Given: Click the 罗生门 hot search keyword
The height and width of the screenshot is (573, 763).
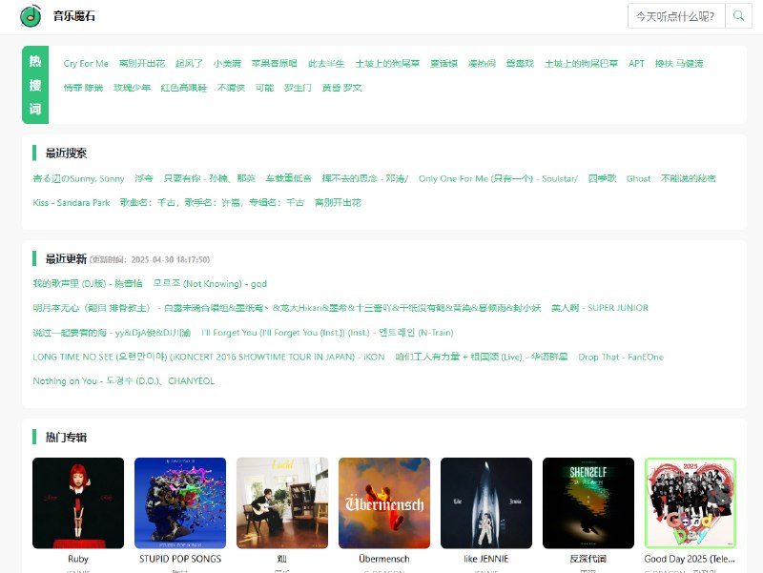Looking at the screenshot, I should [x=295, y=87].
